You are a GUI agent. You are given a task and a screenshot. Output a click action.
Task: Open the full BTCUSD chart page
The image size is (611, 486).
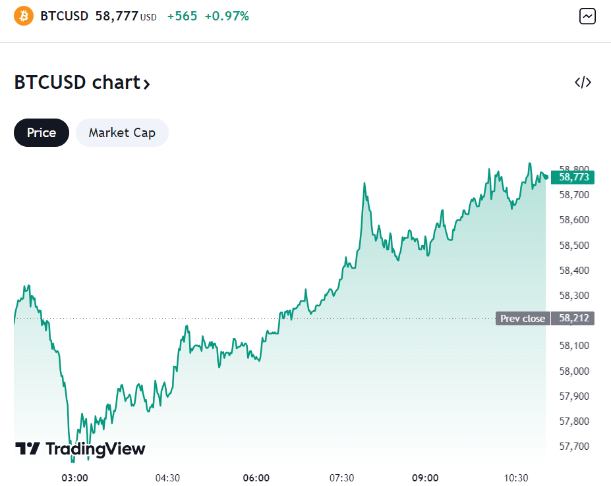coord(83,82)
